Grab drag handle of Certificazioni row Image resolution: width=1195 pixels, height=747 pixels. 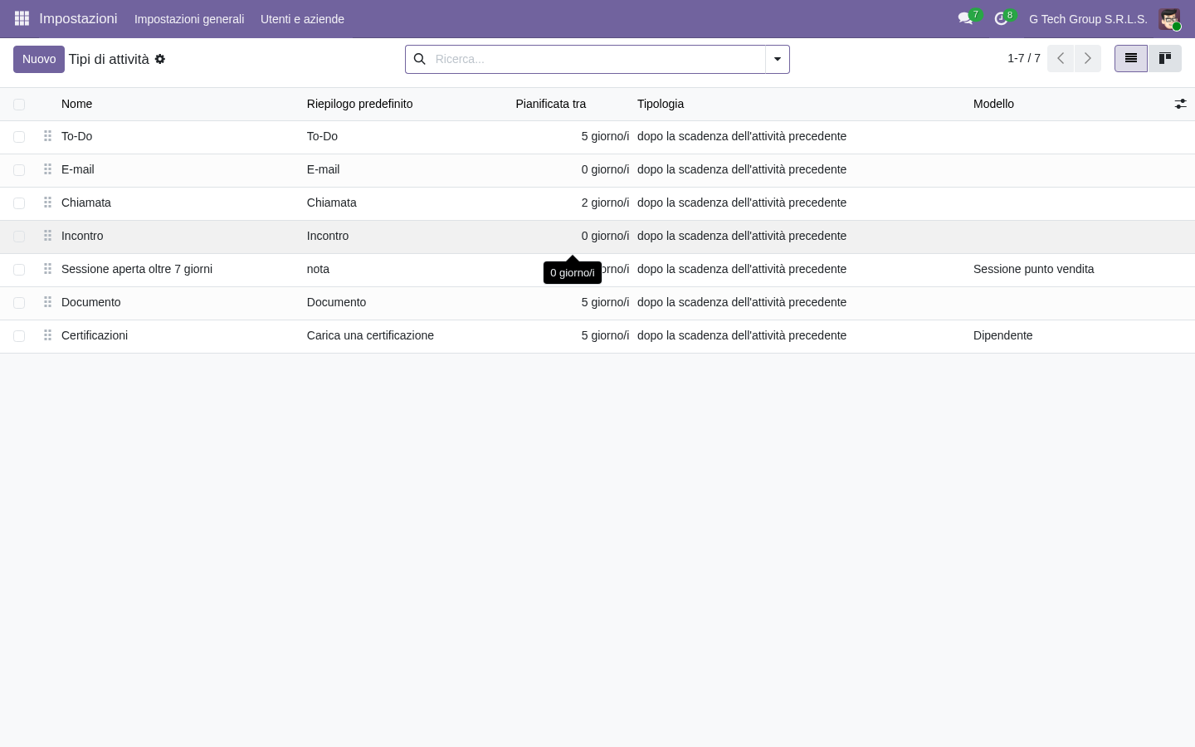click(47, 335)
